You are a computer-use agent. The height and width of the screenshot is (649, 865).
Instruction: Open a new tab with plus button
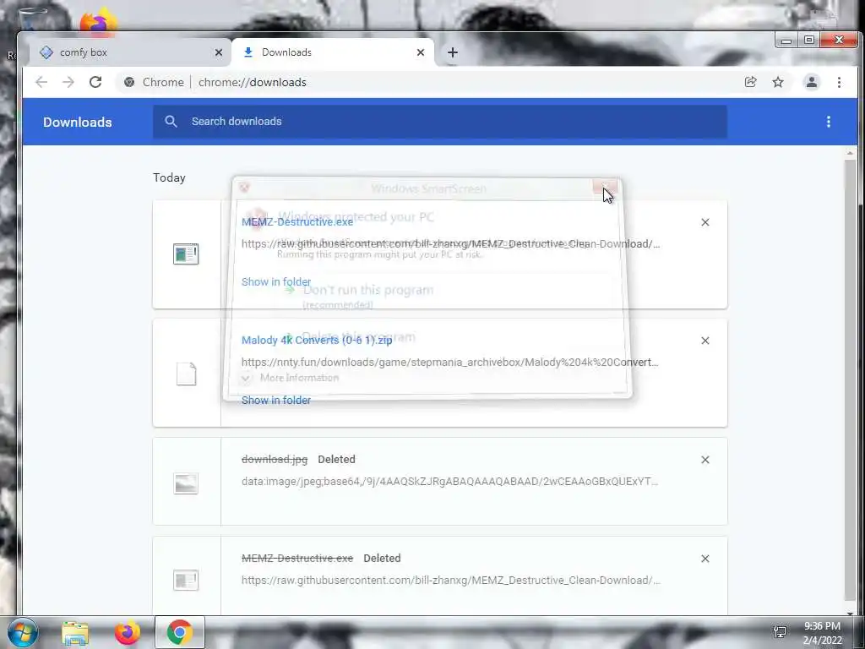453,52
